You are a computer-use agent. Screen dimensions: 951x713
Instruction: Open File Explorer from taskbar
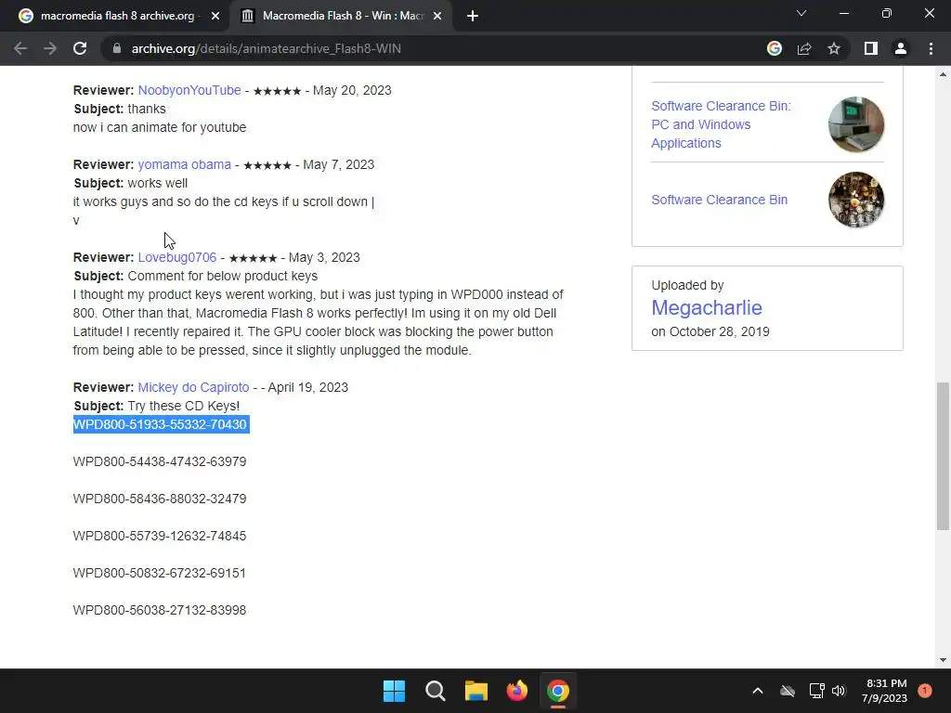click(476, 691)
